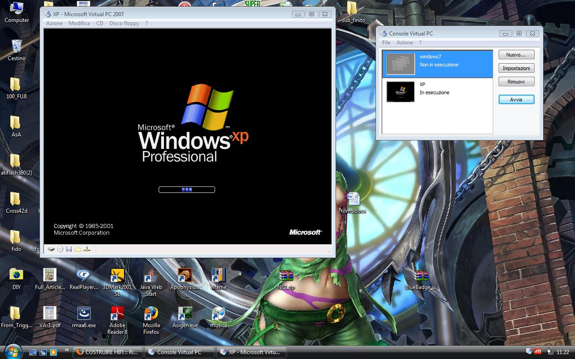Open the File menu in Console Virtual PC
Screen dimensions: 575x359
tap(386, 43)
